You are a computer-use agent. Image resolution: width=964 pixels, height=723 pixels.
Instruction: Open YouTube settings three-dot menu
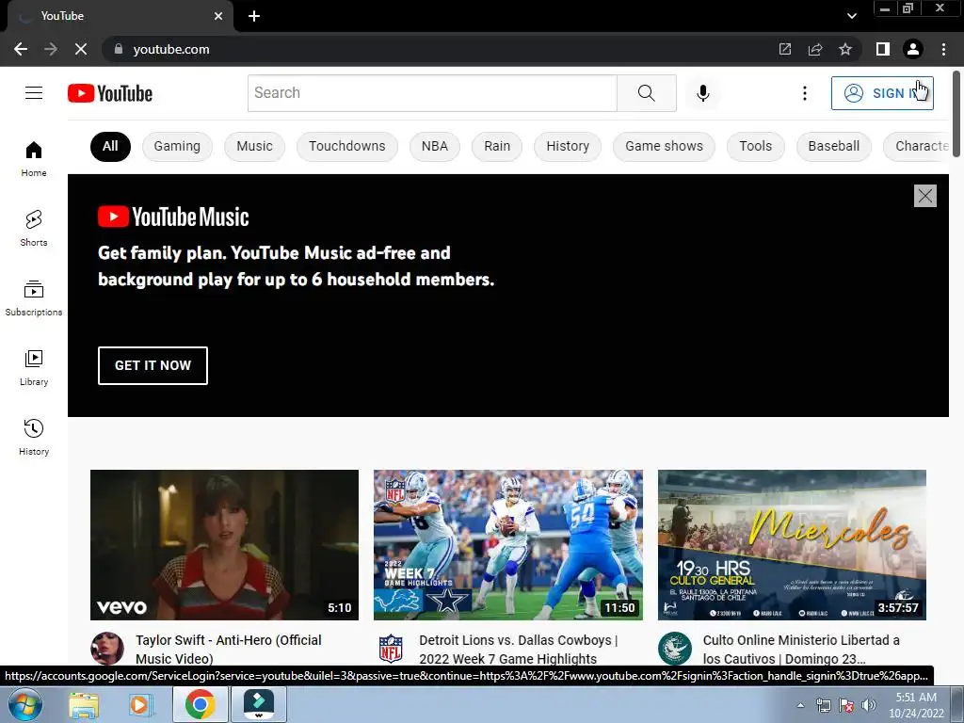pyautogui.click(x=804, y=93)
